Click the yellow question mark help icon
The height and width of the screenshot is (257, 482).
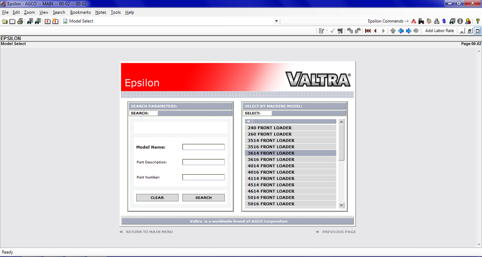(478, 21)
